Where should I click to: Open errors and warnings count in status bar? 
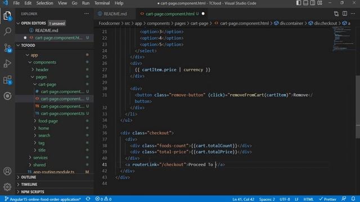click(x=103, y=199)
